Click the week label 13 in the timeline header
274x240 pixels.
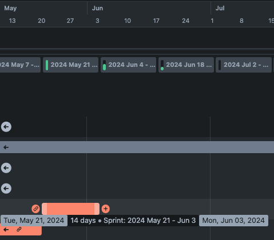click(12, 21)
